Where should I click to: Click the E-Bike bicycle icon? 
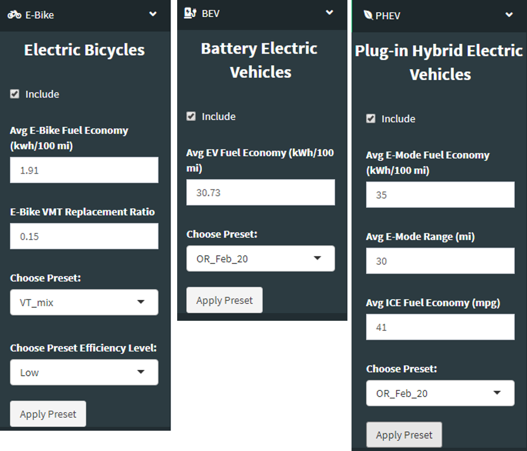pos(14,15)
